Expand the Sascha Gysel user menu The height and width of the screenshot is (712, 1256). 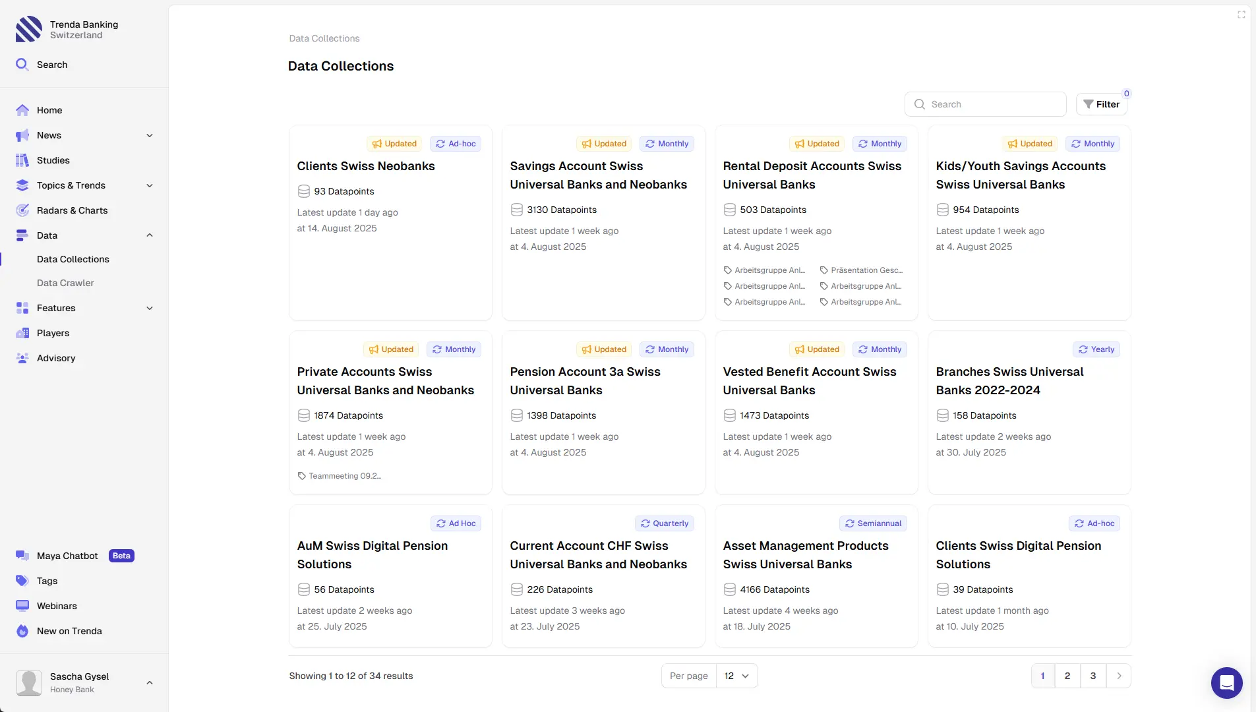pyautogui.click(x=150, y=683)
